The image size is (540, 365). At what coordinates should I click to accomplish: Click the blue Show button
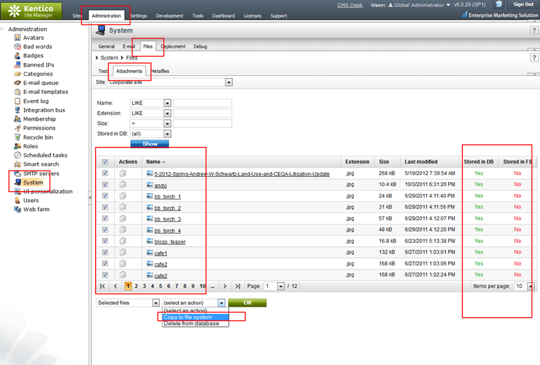click(x=150, y=144)
